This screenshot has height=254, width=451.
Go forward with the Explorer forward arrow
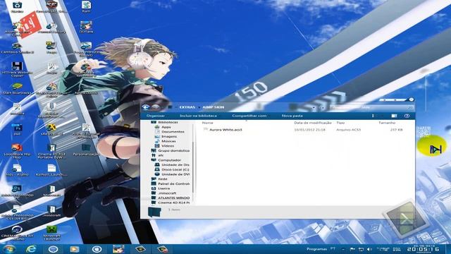tap(156, 107)
